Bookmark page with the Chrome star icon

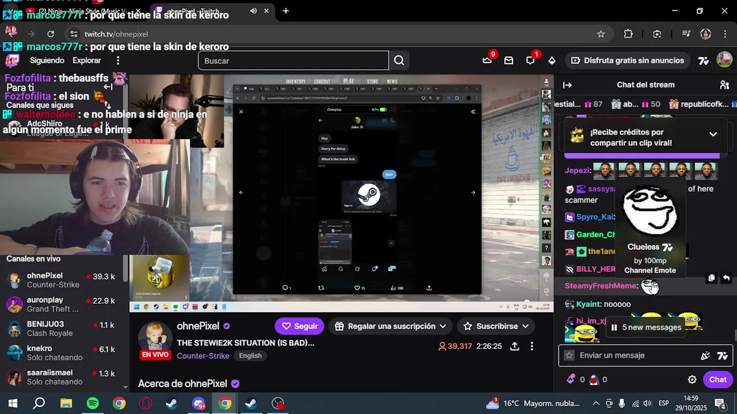tap(601, 34)
